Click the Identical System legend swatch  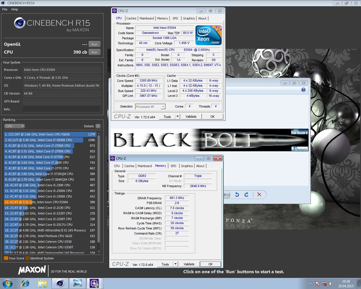coord(27,258)
